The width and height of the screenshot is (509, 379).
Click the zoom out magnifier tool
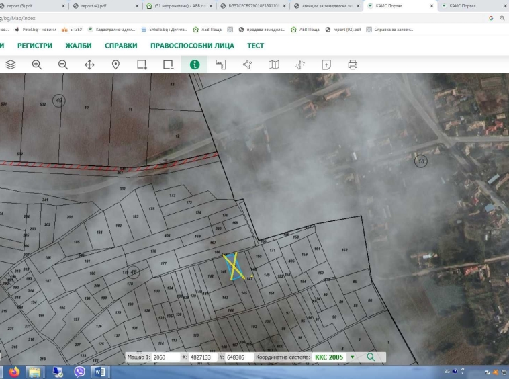coord(63,65)
